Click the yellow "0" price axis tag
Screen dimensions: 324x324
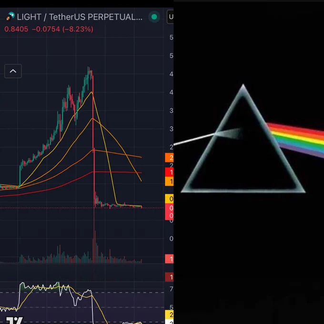pos(169,199)
